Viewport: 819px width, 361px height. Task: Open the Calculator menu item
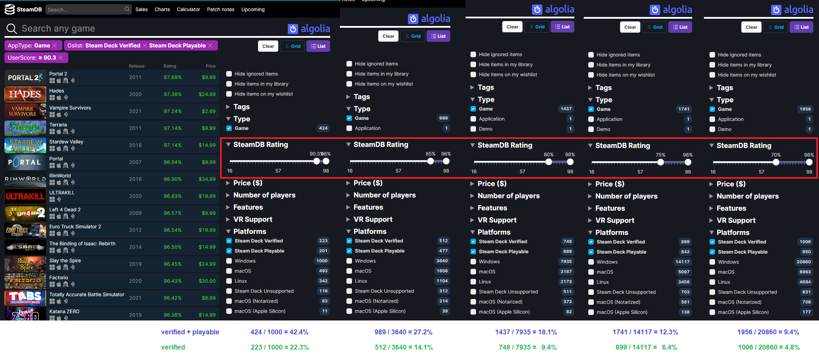[x=188, y=9]
